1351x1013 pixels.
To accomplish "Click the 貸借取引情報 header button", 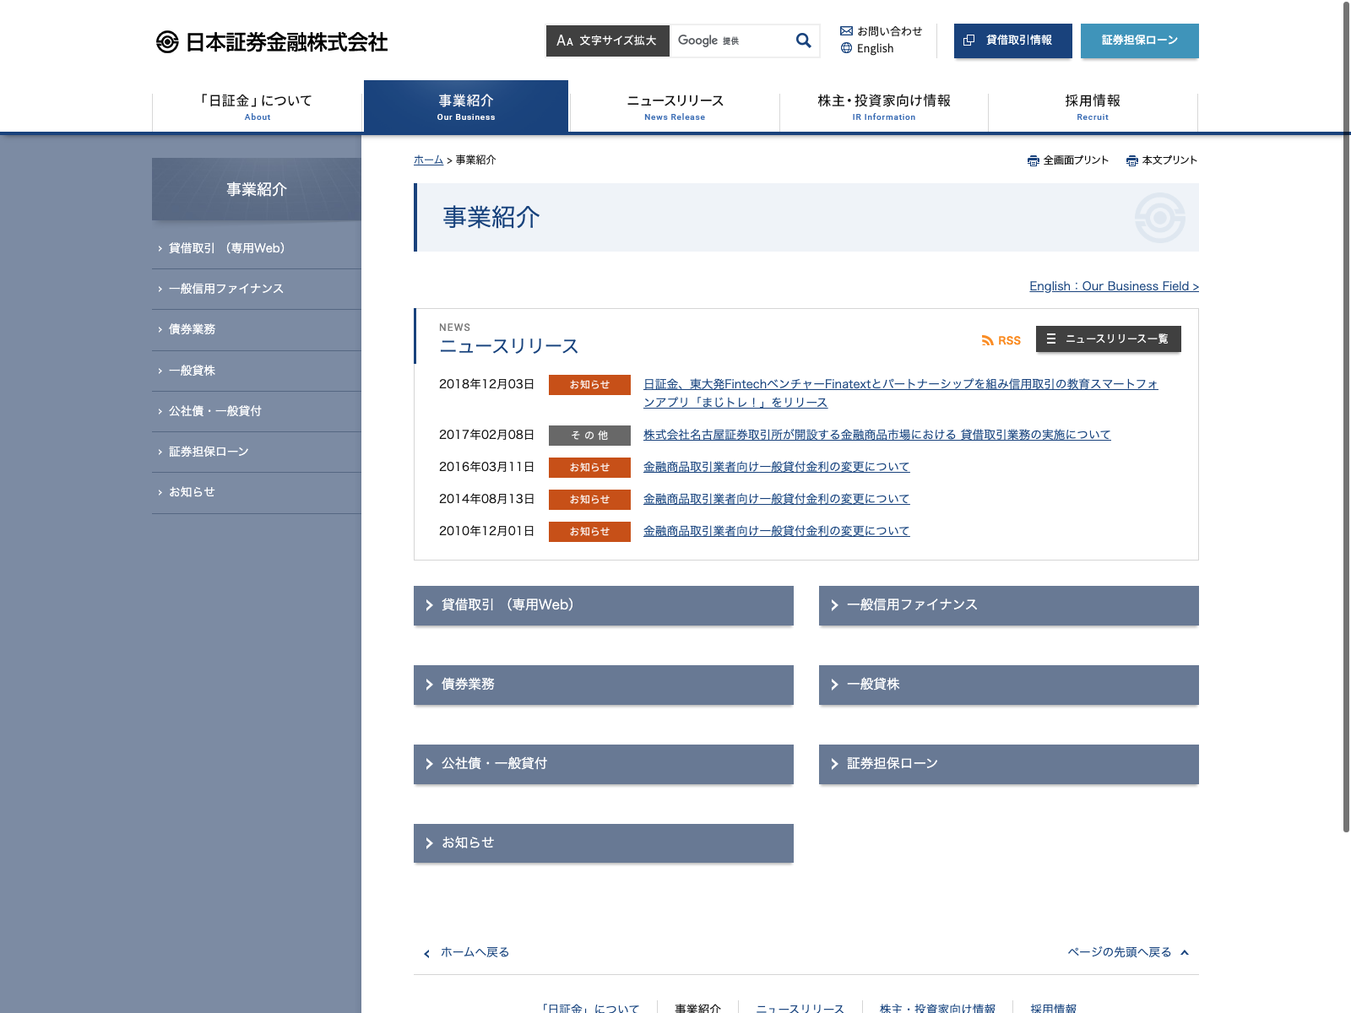I will pos(1012,41).
